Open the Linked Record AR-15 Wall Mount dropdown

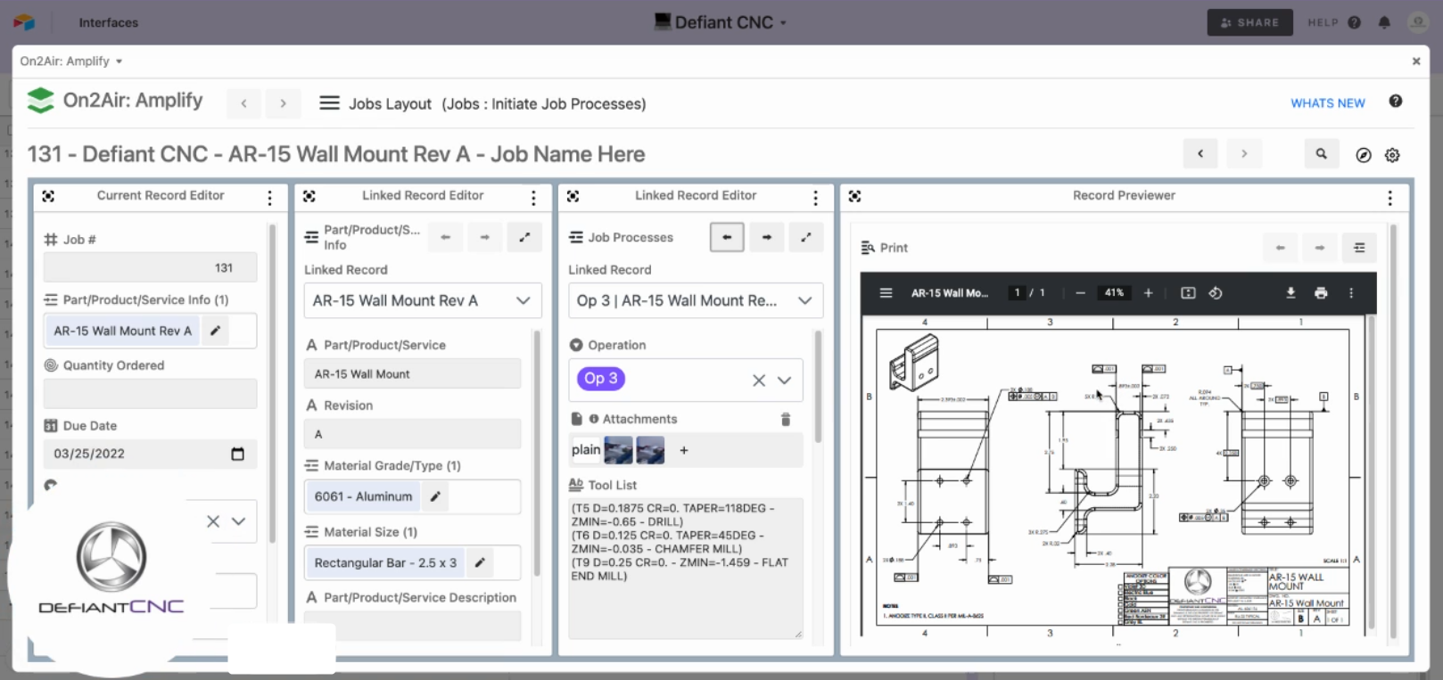coord(523,301)
